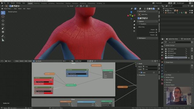
Task: Select the Move tool
Action: [x=3, y=21]
